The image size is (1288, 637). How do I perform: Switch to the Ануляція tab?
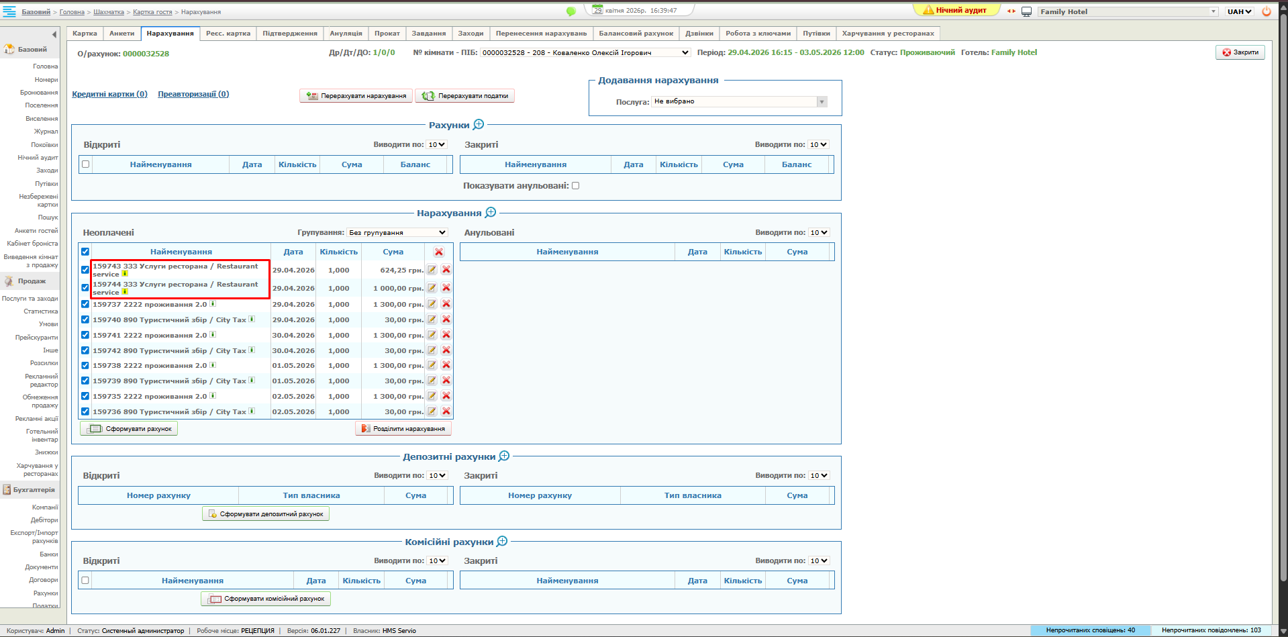[x=346, y=34]
